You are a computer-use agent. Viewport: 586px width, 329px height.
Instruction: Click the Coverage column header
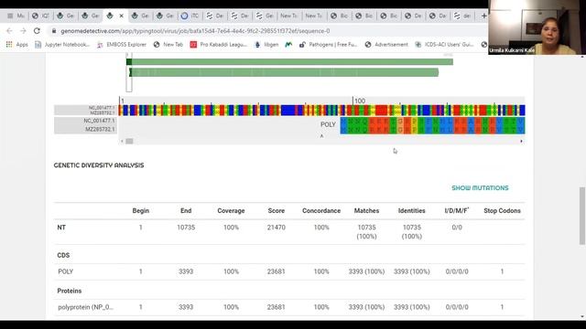[x=231, y=211]
